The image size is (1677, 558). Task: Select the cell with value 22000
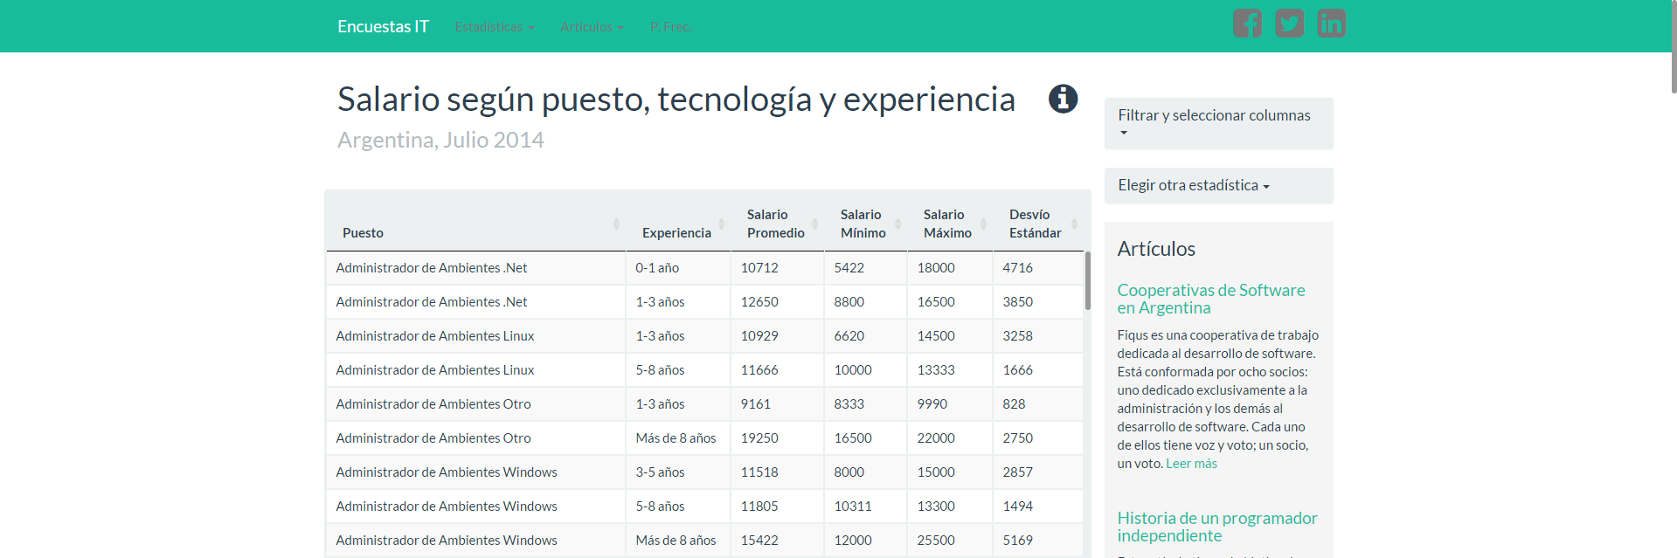(x=950, y=438)
